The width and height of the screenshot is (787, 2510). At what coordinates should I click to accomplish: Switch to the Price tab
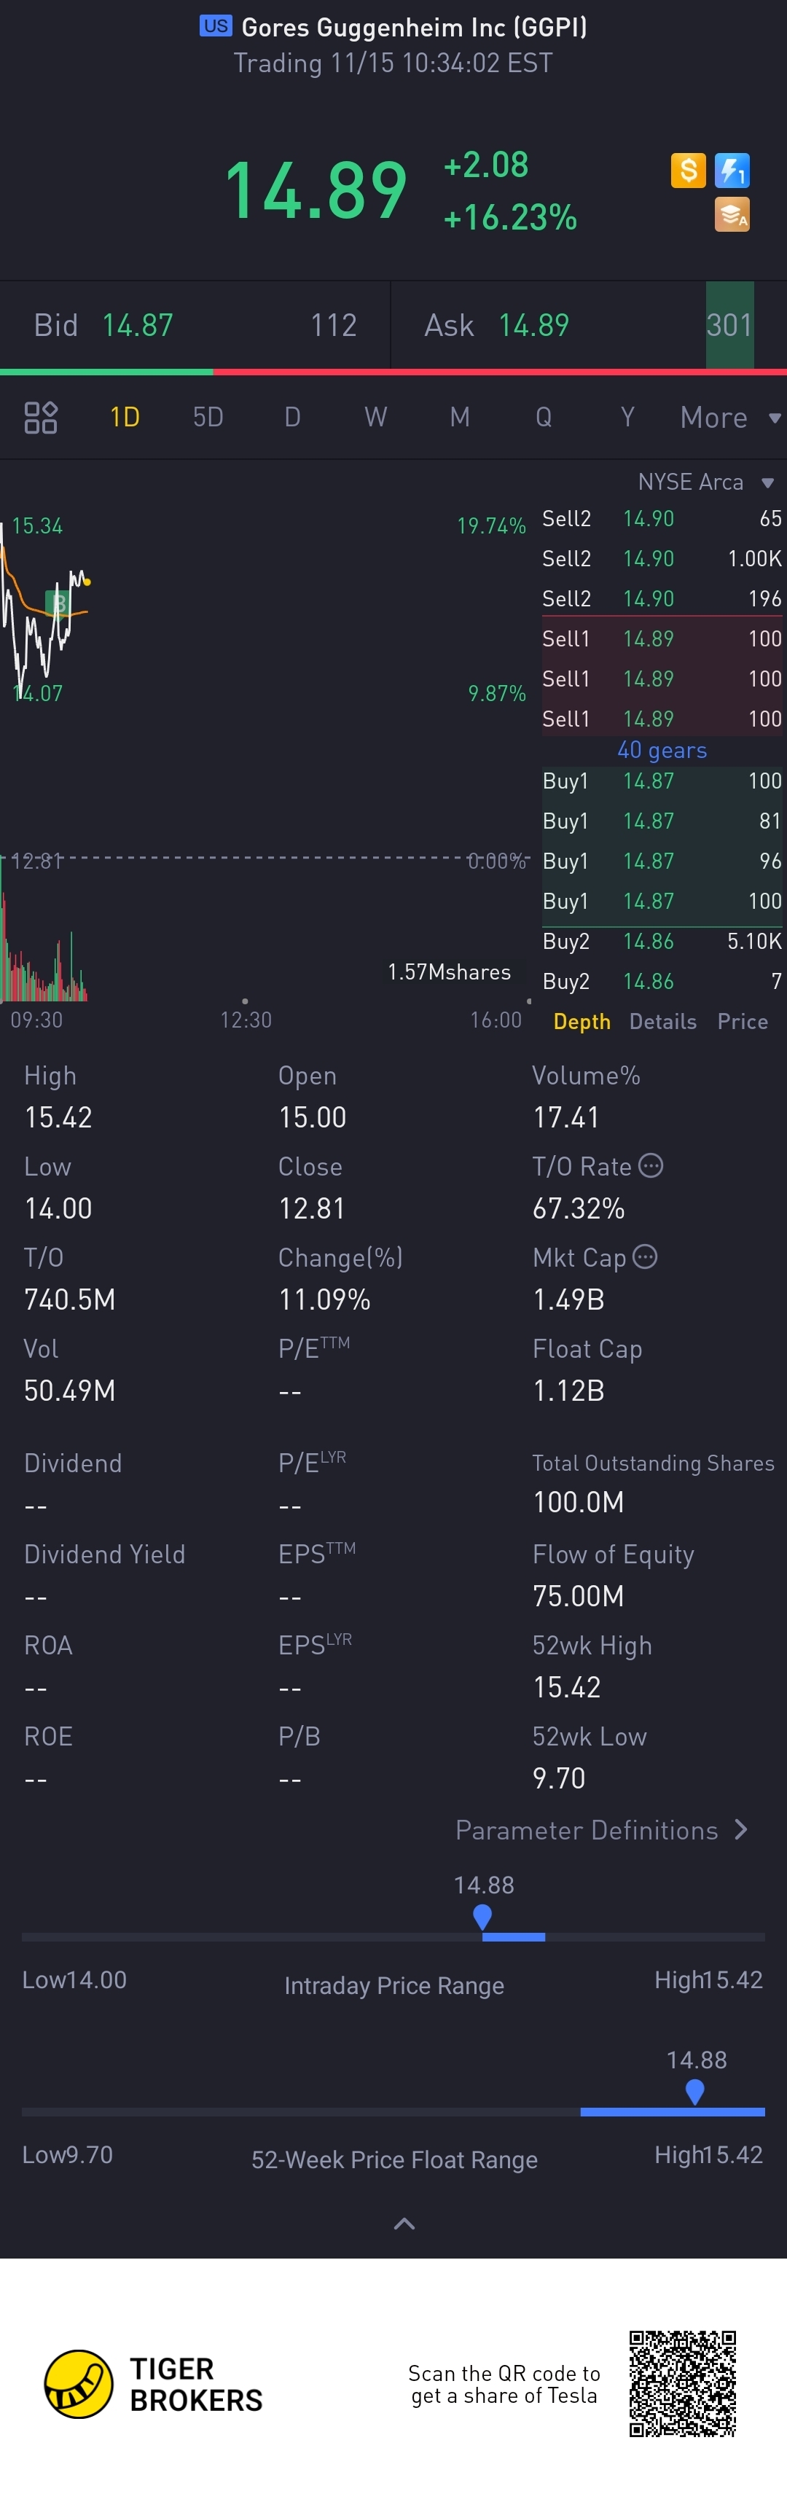click(x=743, y=1021)
